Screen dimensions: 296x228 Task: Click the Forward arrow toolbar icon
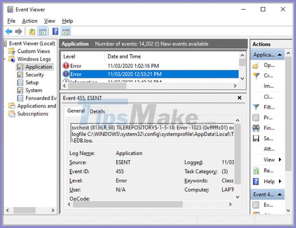(x=18, y=32)
